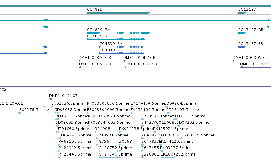The width and height of the screenshot is (271, 159).
Task: Click the EP10931.3prime label
Action: (112, 135)
